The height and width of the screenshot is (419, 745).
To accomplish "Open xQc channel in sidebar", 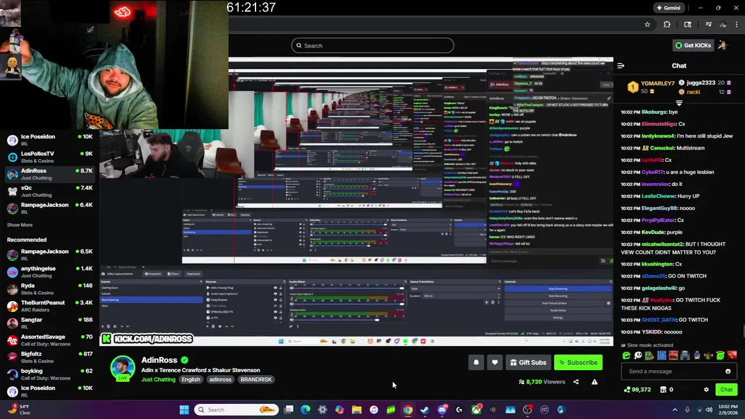I will [x=49, y=191].
